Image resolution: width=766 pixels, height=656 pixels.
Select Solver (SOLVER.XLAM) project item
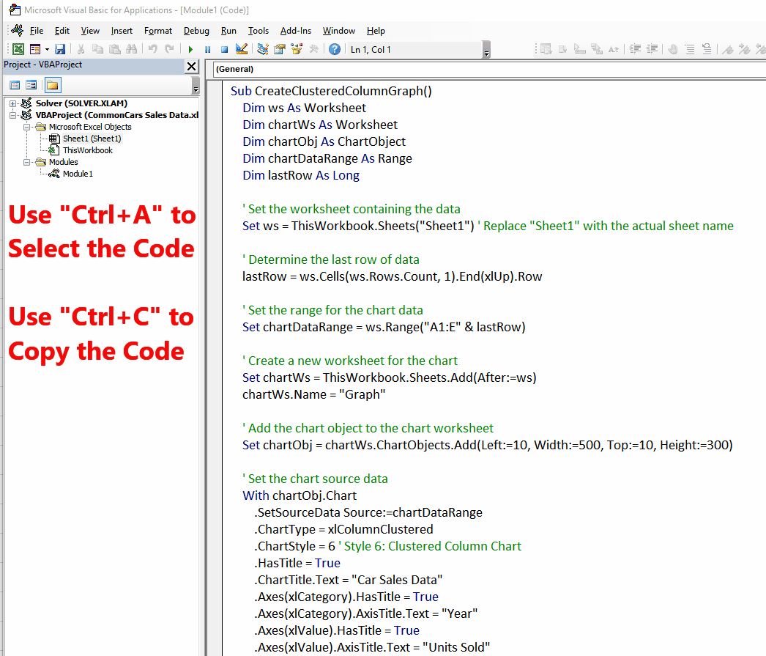click(81, 103)
